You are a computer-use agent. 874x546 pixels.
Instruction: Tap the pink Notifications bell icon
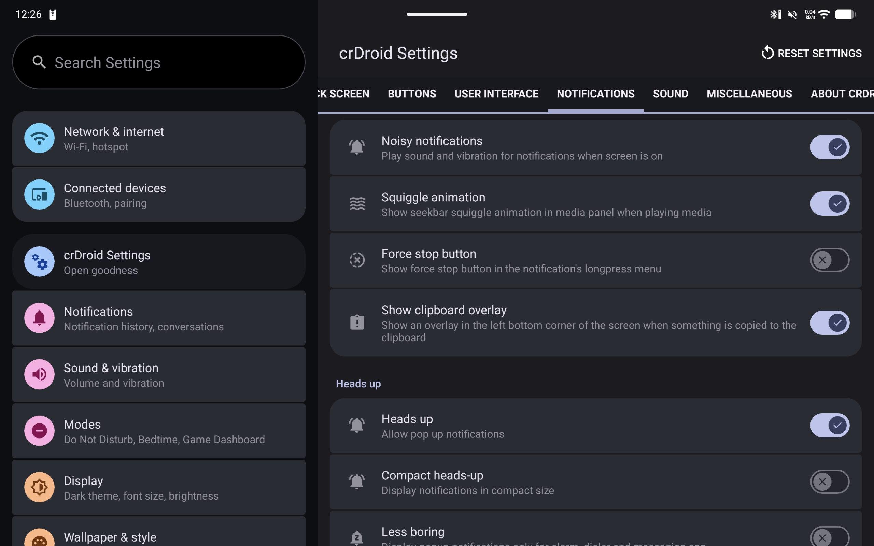tap(39, 318)
